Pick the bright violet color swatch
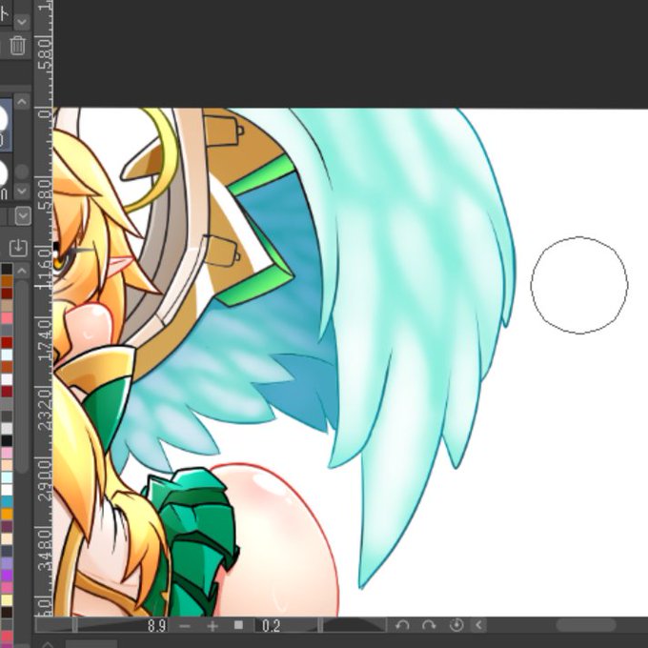This screenshot has width=648, height=648. pos(7,576)
